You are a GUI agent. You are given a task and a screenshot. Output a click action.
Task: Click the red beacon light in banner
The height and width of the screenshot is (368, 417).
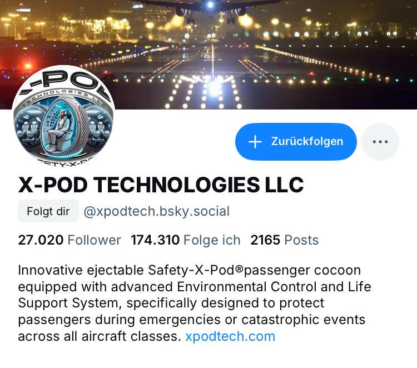point(28,66)
